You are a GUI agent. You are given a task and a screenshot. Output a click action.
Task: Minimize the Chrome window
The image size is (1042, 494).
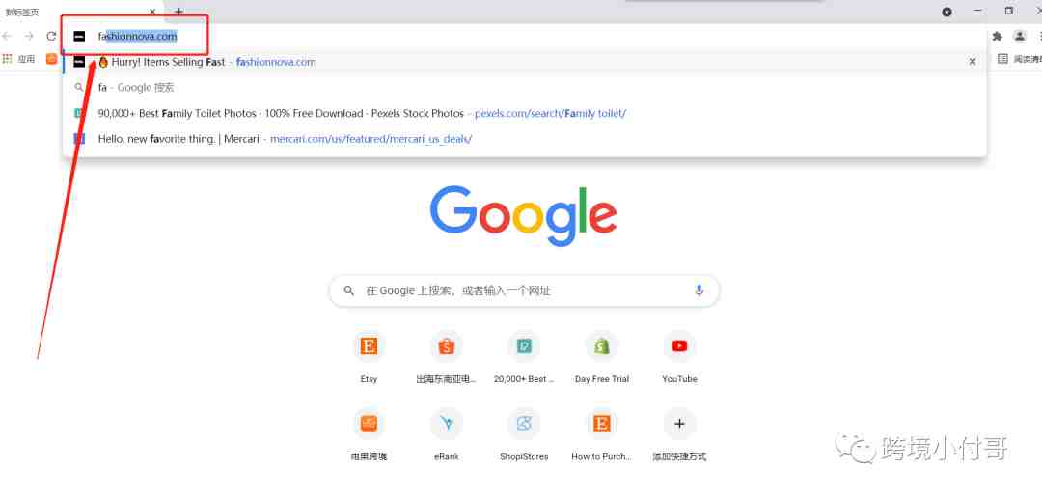coord(977,11)
